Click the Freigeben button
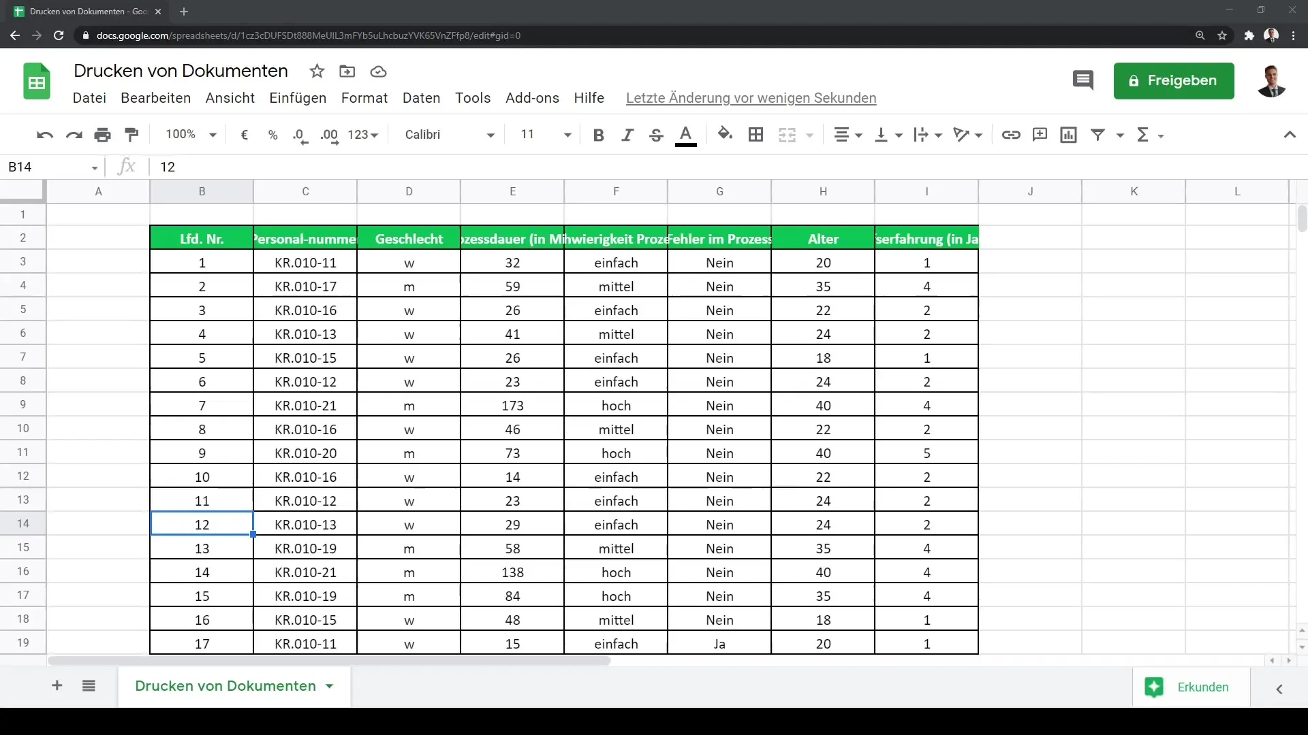Image resolution: width=1308 pixels, height=735 pixels. coord(1173,80)
